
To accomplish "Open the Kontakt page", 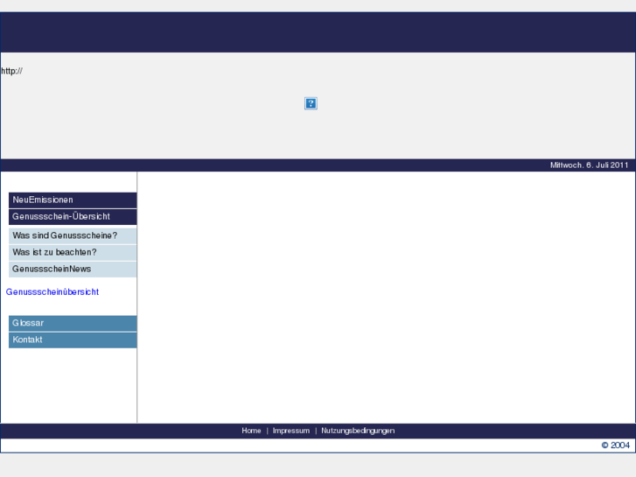I will pyautogui.click(x=73, y=340).
